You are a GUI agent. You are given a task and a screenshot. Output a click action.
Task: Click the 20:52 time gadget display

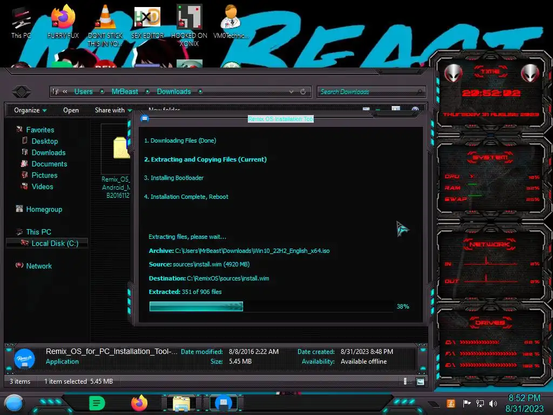491,93
